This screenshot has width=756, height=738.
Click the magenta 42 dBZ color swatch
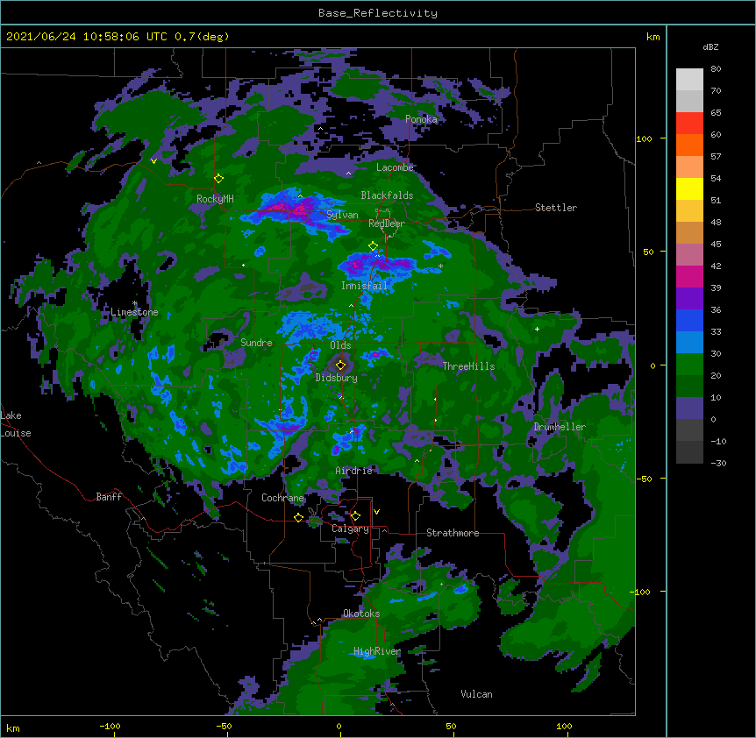point(689,276)
